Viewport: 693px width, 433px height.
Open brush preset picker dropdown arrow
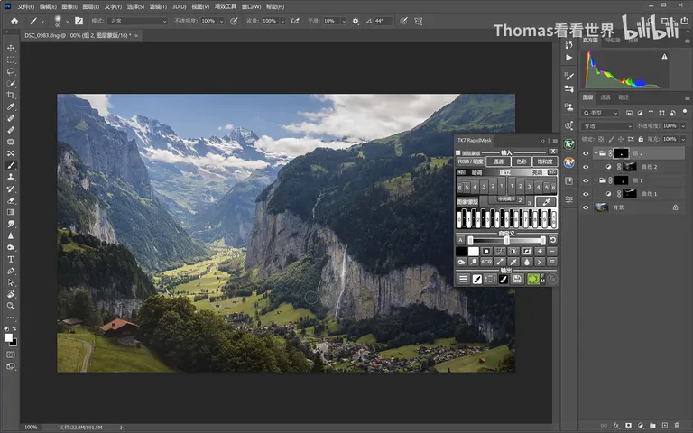67,21
